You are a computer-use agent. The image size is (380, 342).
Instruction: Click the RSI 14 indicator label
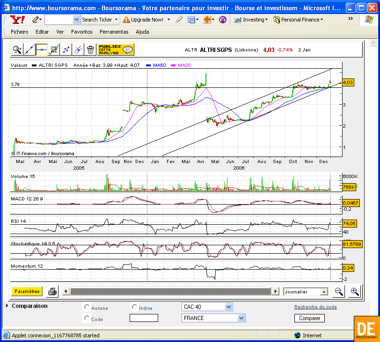click(18, 221)
